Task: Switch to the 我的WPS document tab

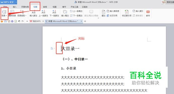Action: point(35,21)
